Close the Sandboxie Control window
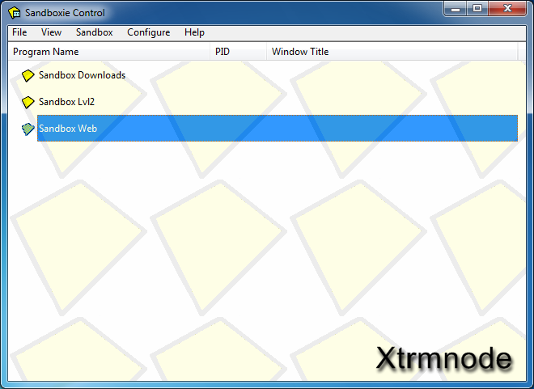This screenshot has width=534, height=389. click(x=507, y=8)
